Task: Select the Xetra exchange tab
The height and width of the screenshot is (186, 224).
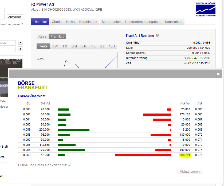Action: [42, 36]
